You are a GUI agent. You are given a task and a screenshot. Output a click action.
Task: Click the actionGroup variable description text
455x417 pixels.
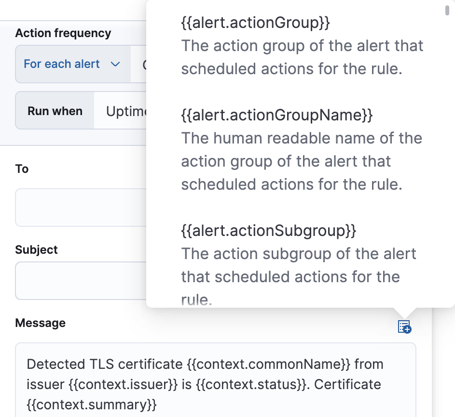[302, 57]
